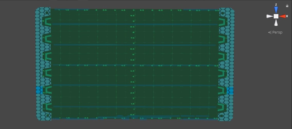Click the blue Z axis cone on gizmo

276,10
